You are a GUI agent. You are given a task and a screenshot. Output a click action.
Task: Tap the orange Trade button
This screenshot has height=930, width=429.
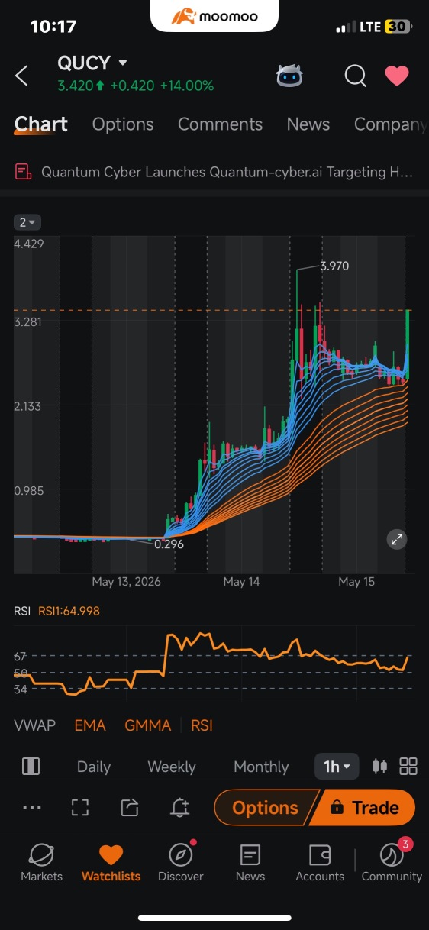pyautogui.click(x=365, y=807)
